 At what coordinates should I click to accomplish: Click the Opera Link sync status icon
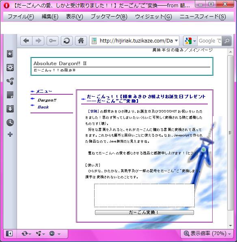point(24,234)
